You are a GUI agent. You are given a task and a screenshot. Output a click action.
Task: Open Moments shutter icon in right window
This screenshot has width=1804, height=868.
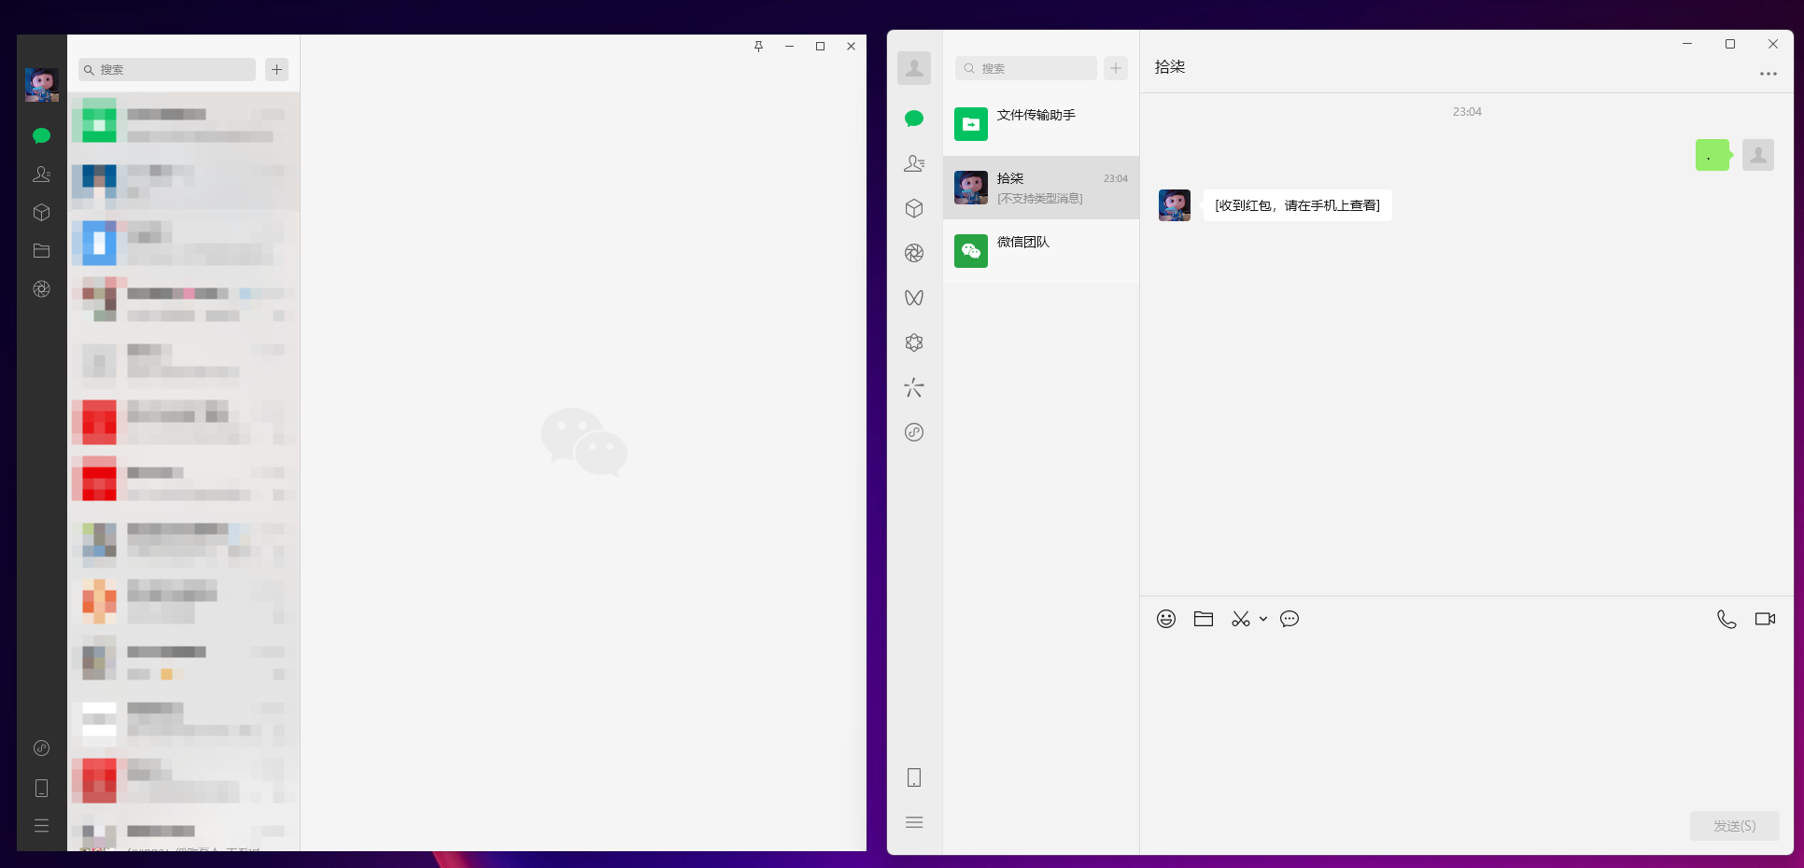914,253
